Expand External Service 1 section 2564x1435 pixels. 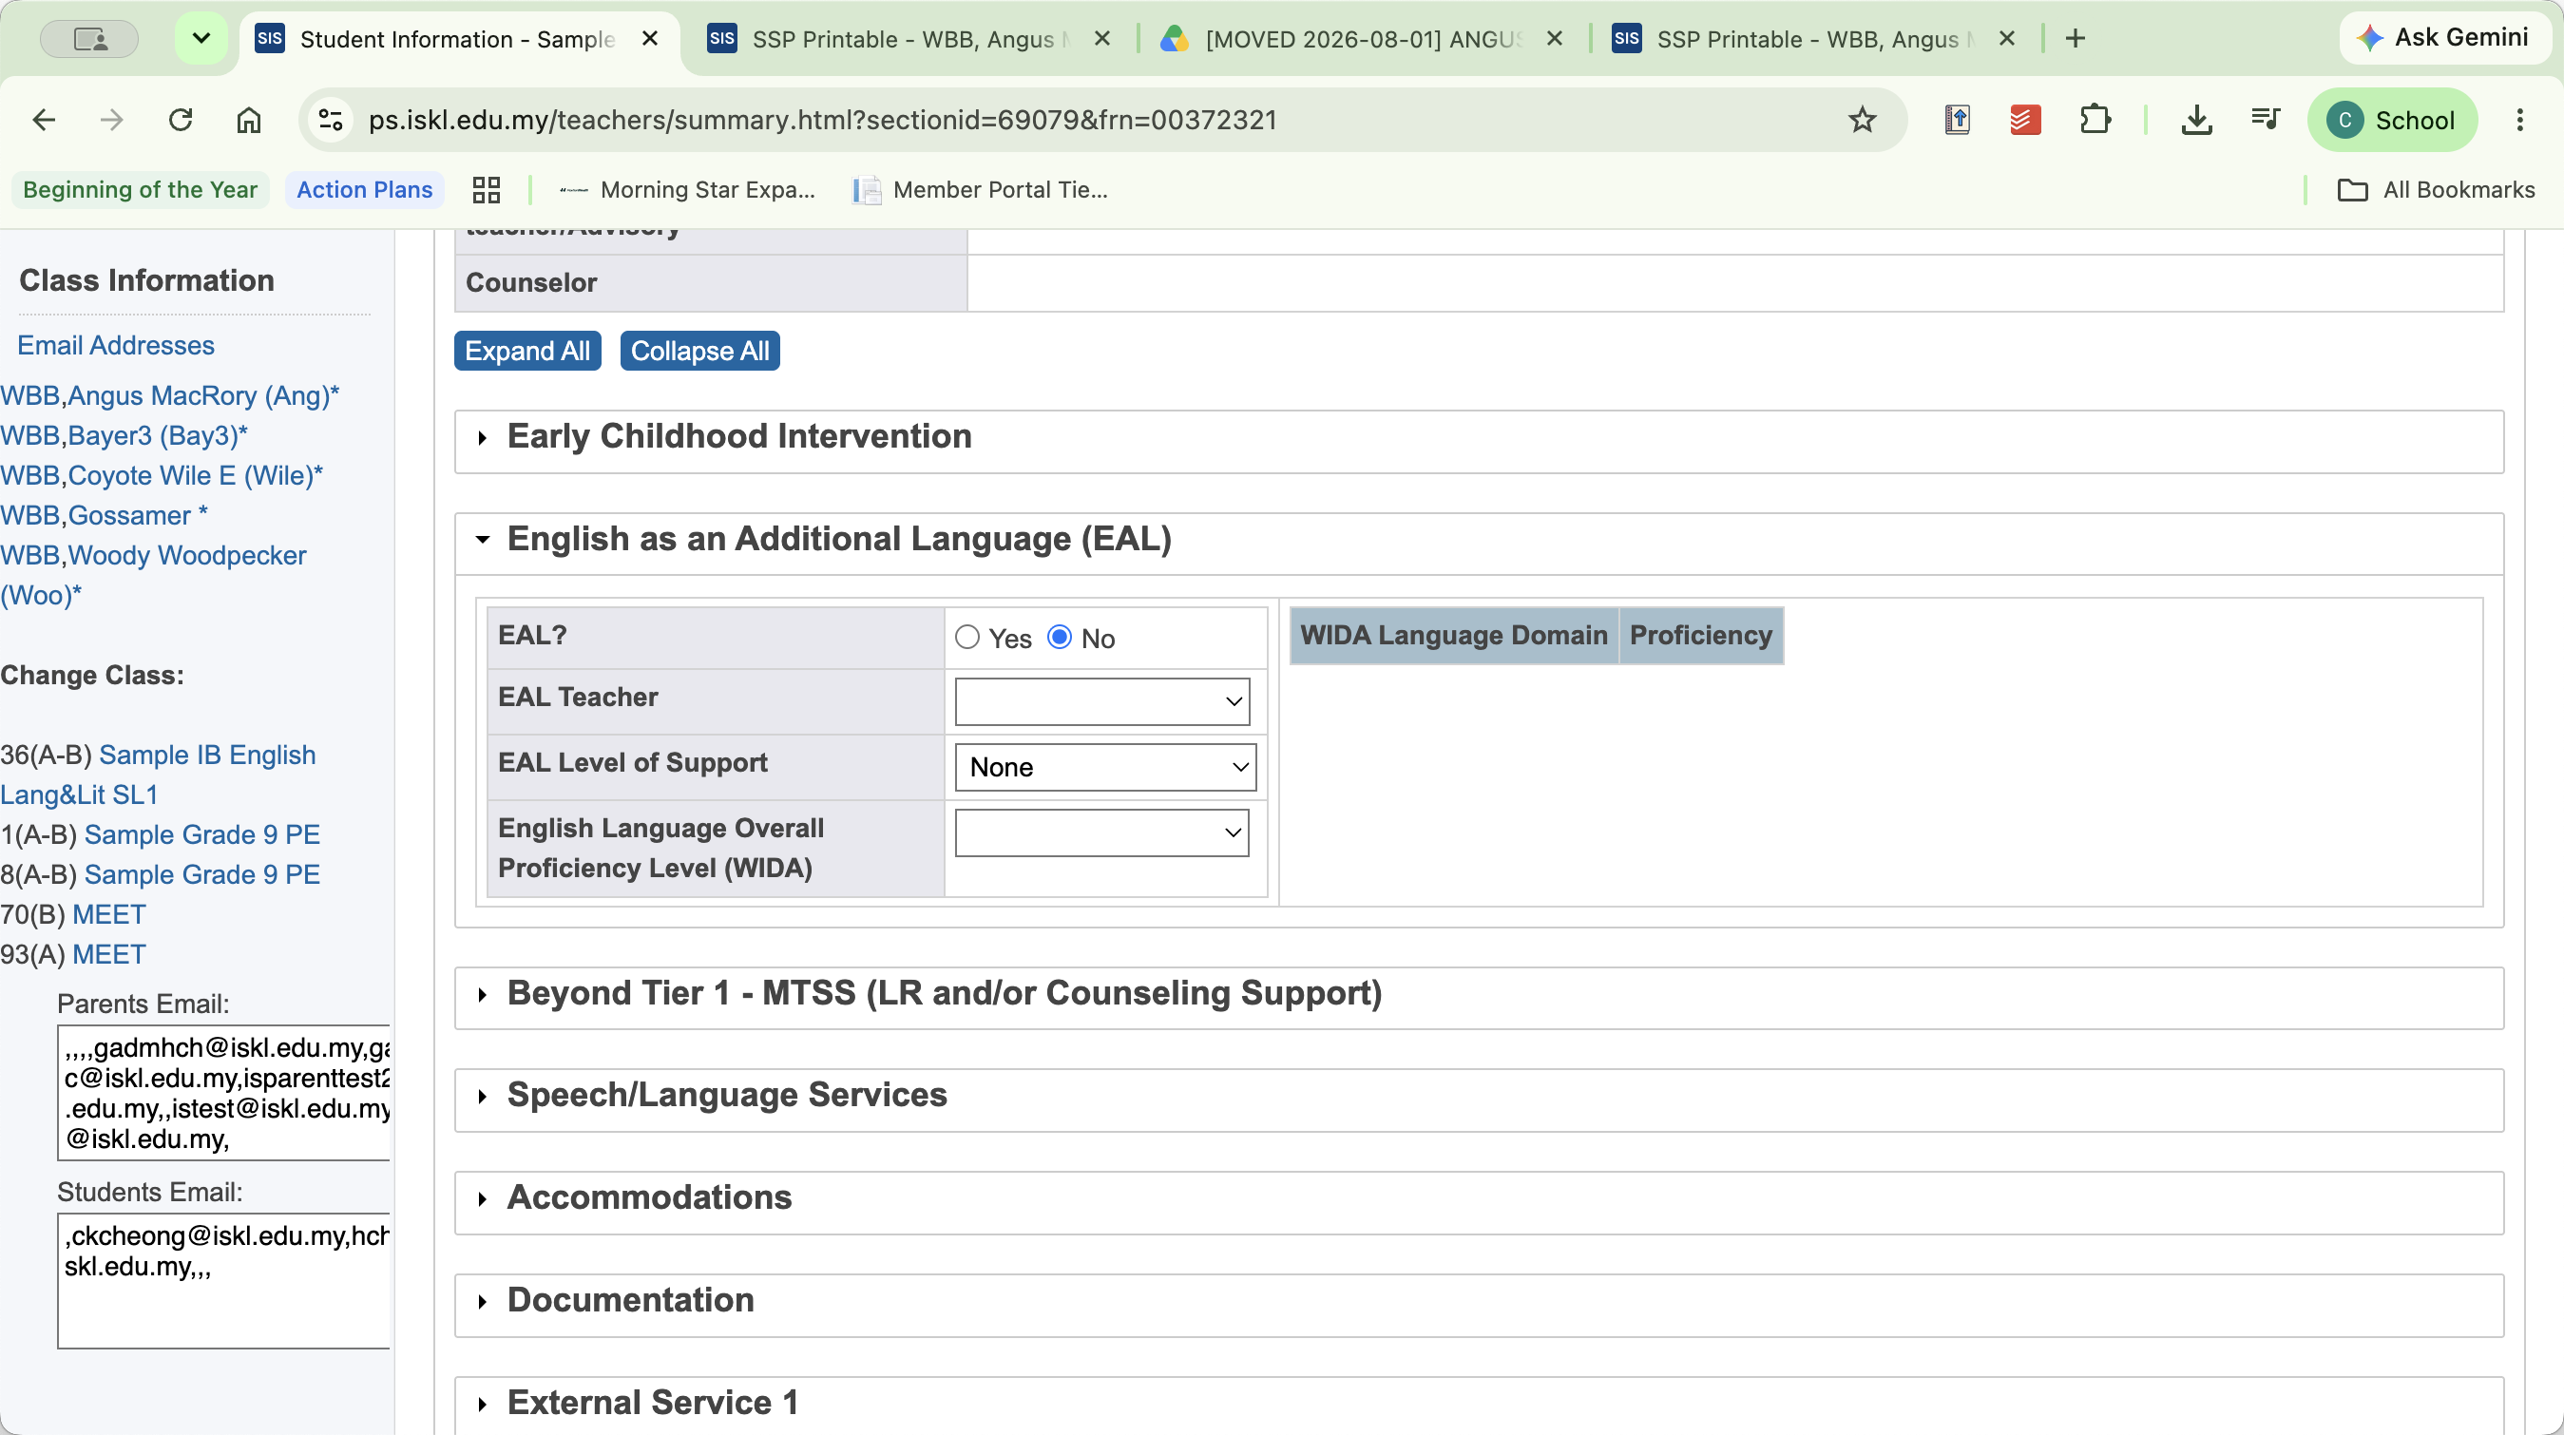pos(1478,1405)
